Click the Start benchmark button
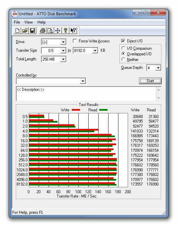The height and width of the screenshot is (226, 178). tap(150, 81)
